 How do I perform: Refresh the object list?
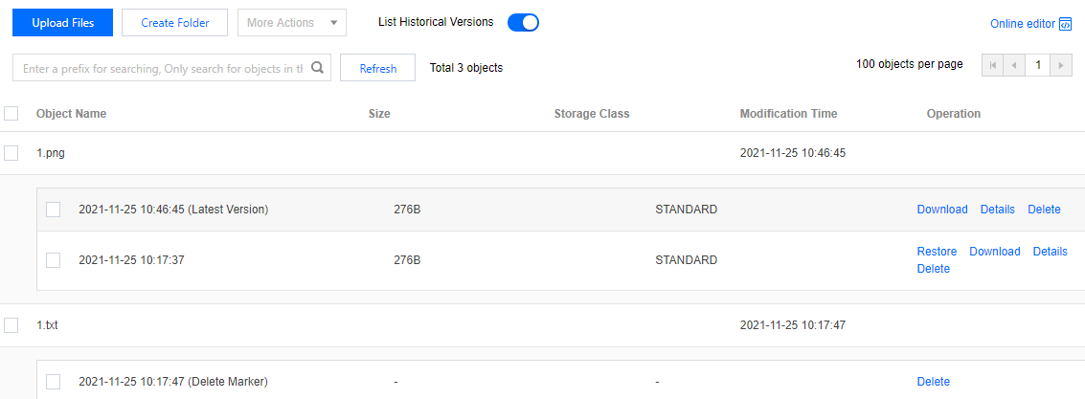(378, 68)
